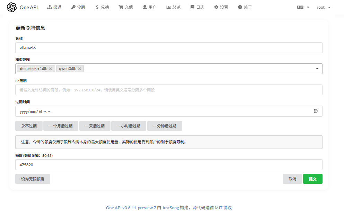Open the 日志 logs page
This screenshot has width=344, height=214.
click(x=197, y=7)
